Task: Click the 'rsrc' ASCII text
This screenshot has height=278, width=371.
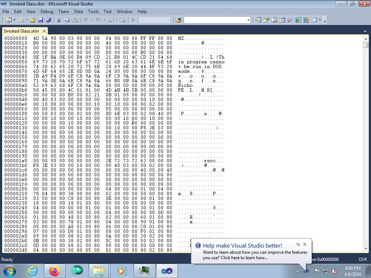Action: [x=210, y=161]
